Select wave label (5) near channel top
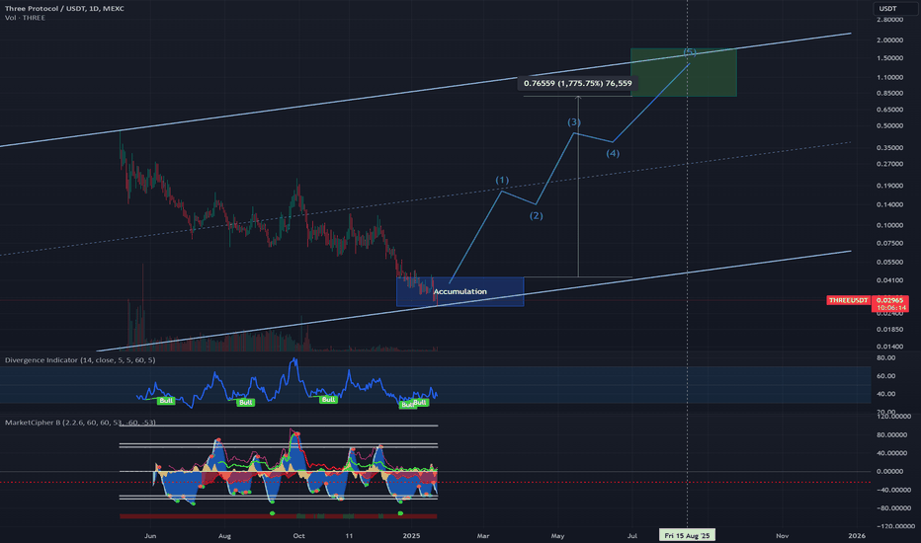This screenshot has width=921, height=543. [x=690, y=53]
